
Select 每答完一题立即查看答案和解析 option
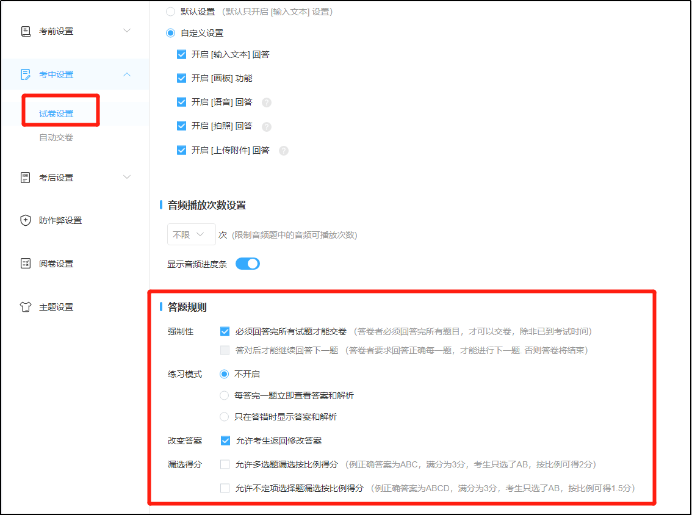(224, 395)
